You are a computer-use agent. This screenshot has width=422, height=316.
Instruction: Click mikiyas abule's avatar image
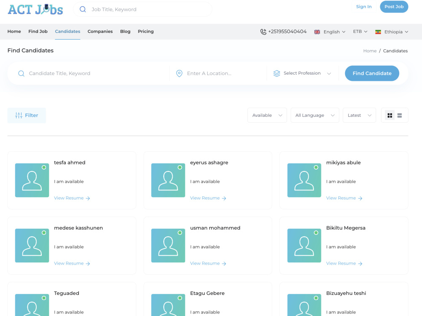pyautogui.click(x=304, y=180)
